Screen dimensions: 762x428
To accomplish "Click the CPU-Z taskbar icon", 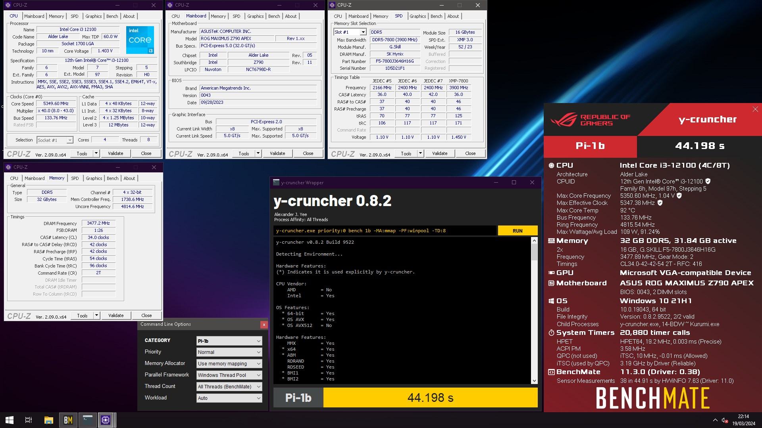I will 106,420.
